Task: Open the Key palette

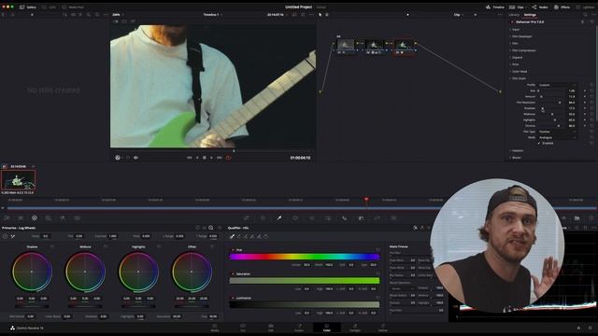Action: 361,217
